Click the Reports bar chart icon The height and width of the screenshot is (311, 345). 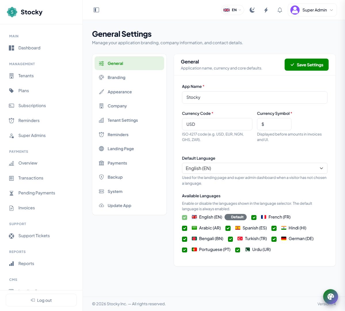(x=11, y=264)
